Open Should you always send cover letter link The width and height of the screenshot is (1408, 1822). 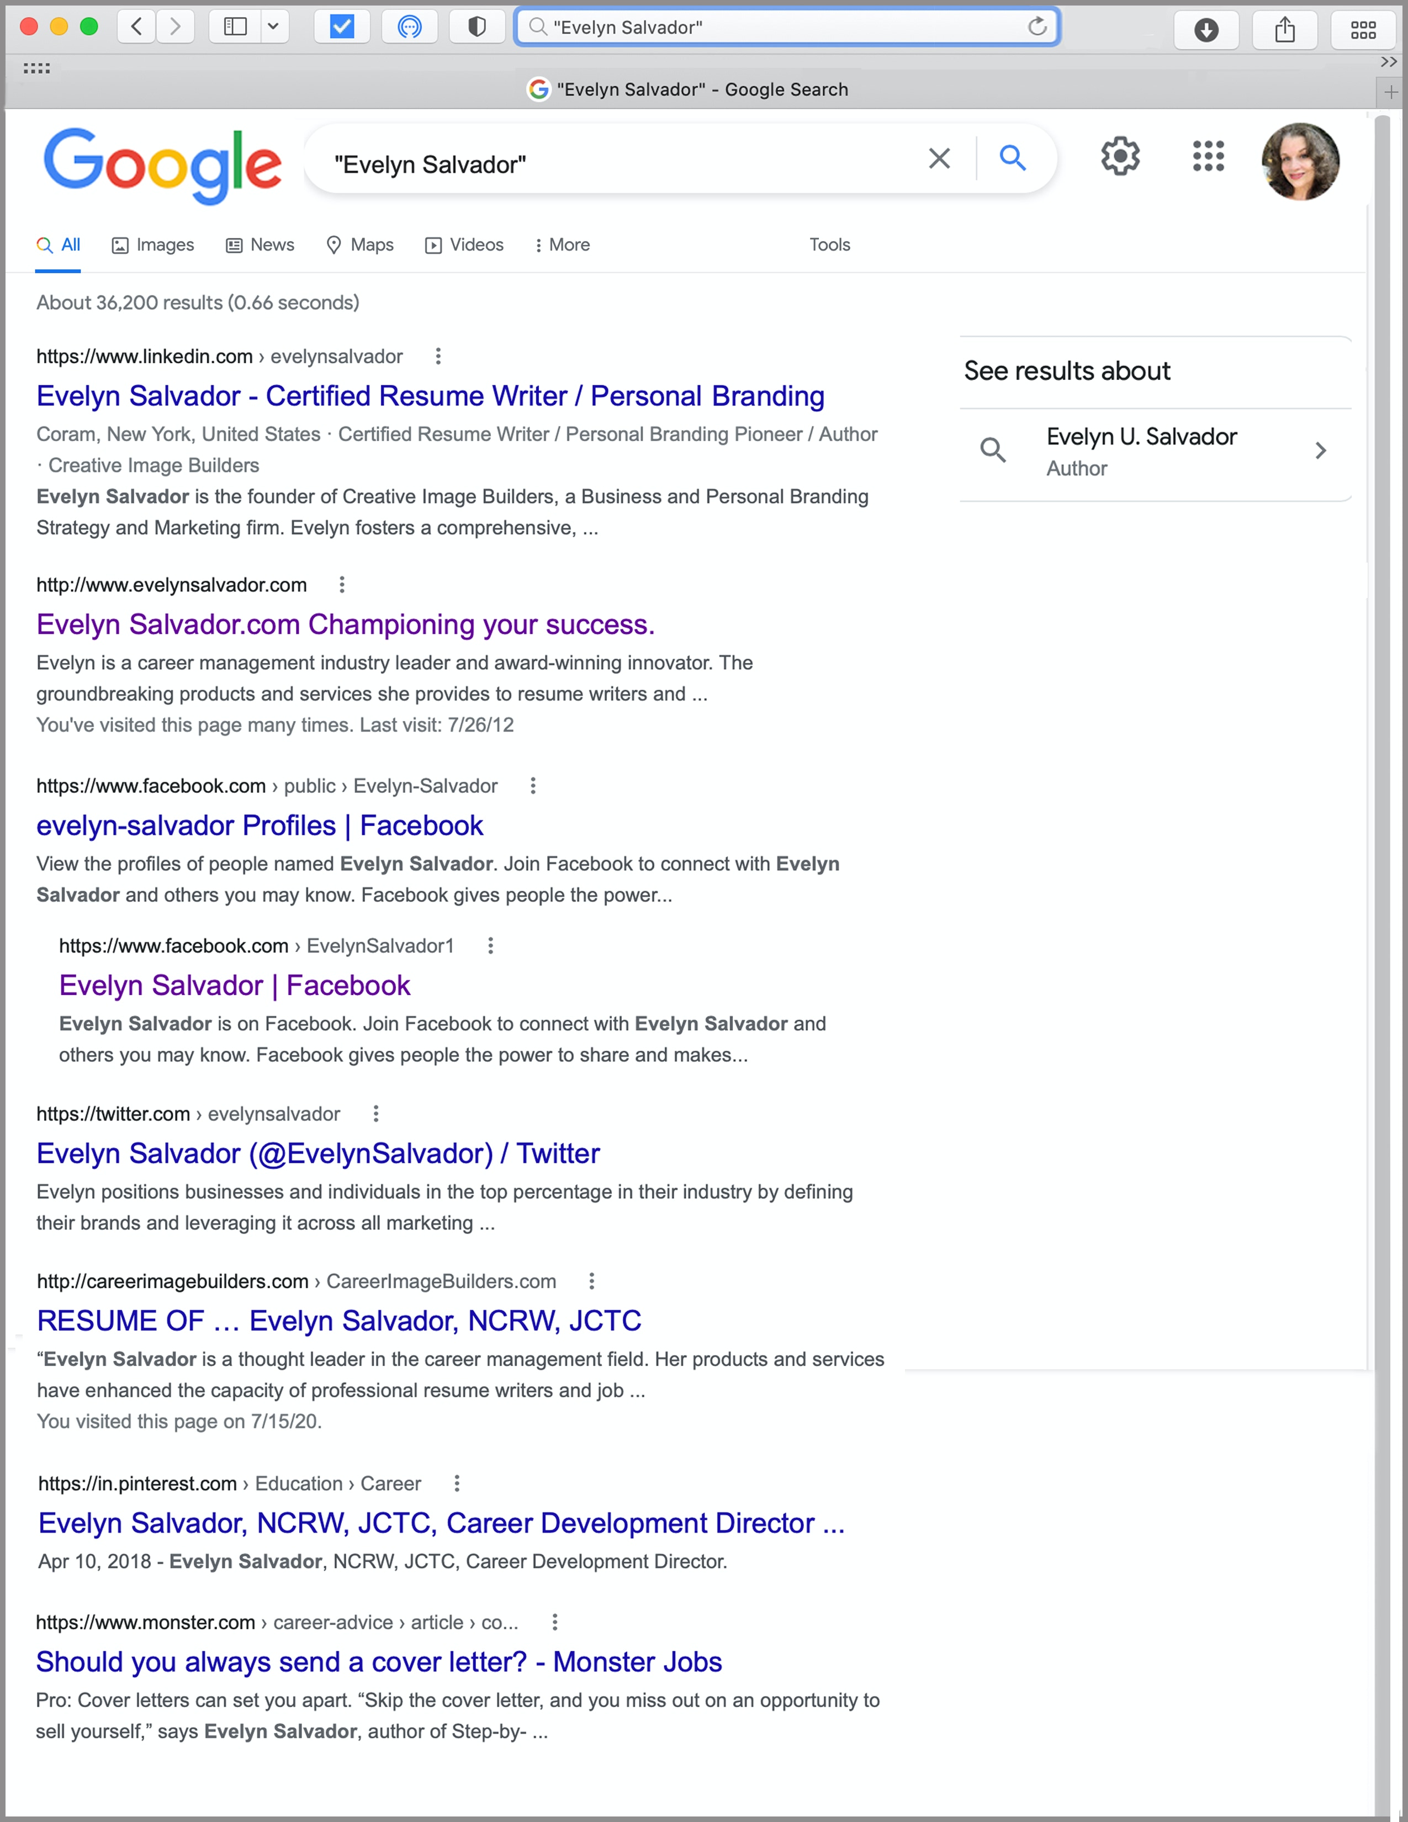tap(379, 1662)
